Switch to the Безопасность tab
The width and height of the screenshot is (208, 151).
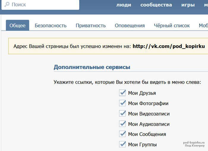tap(51, 25)
